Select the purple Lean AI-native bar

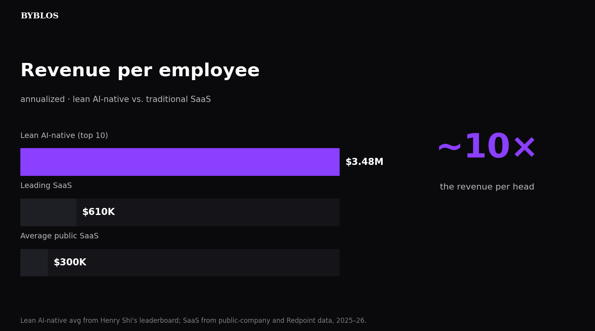click(x=180, y=162)
